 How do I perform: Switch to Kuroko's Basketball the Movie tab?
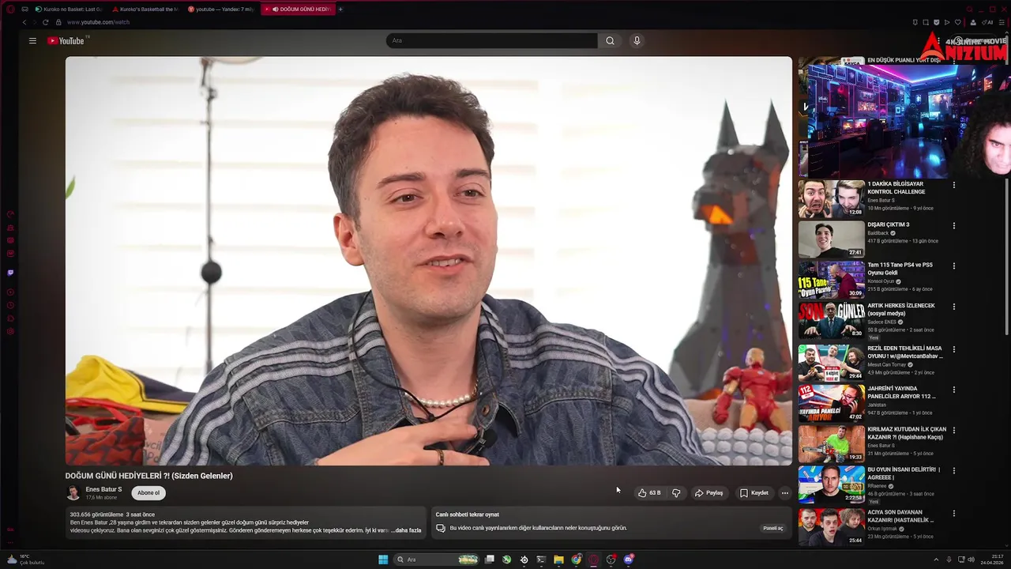145,9
